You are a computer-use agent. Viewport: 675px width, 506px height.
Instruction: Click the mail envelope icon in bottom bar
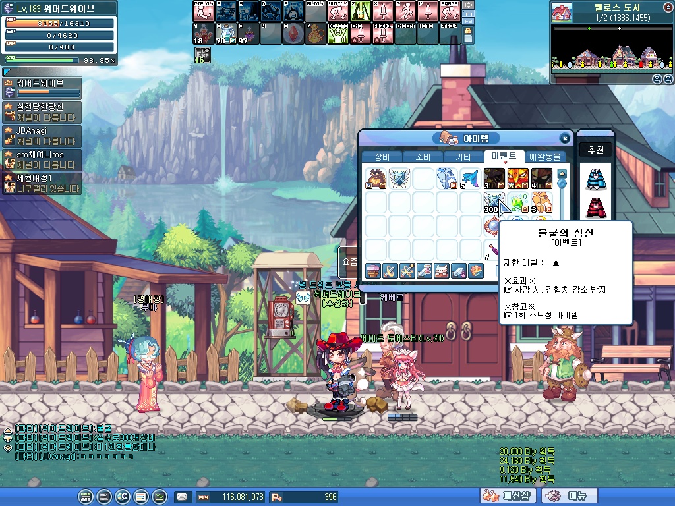point(181,496)
